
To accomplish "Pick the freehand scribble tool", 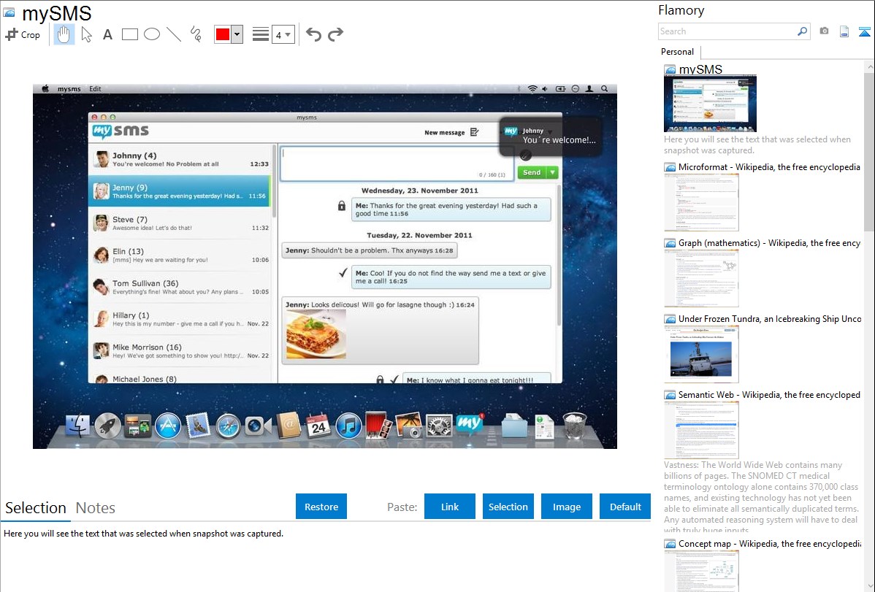I will coord(196,34).
